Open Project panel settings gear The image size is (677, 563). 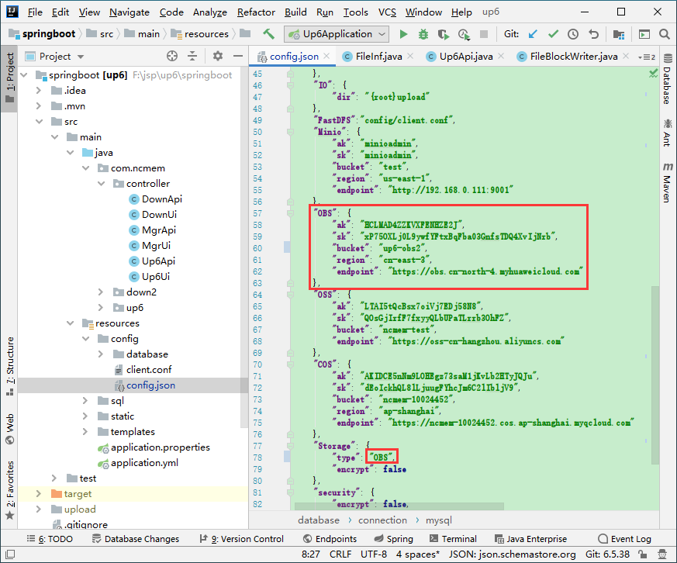218,56
